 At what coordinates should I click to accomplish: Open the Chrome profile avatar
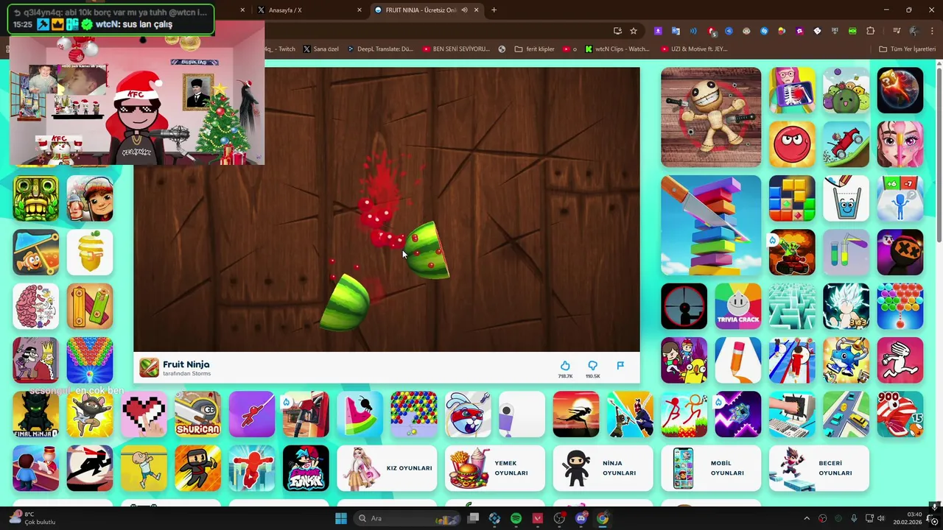(x=914, y=30)
